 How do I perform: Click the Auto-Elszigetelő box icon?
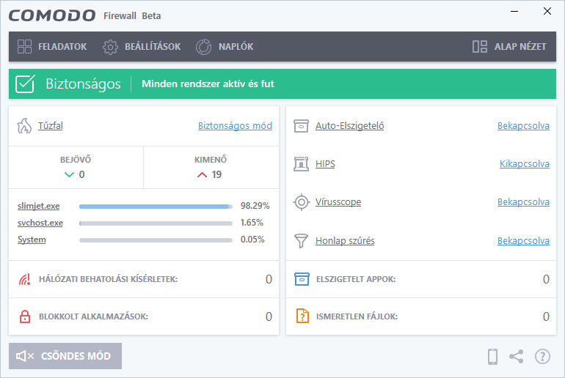(302, 126)
